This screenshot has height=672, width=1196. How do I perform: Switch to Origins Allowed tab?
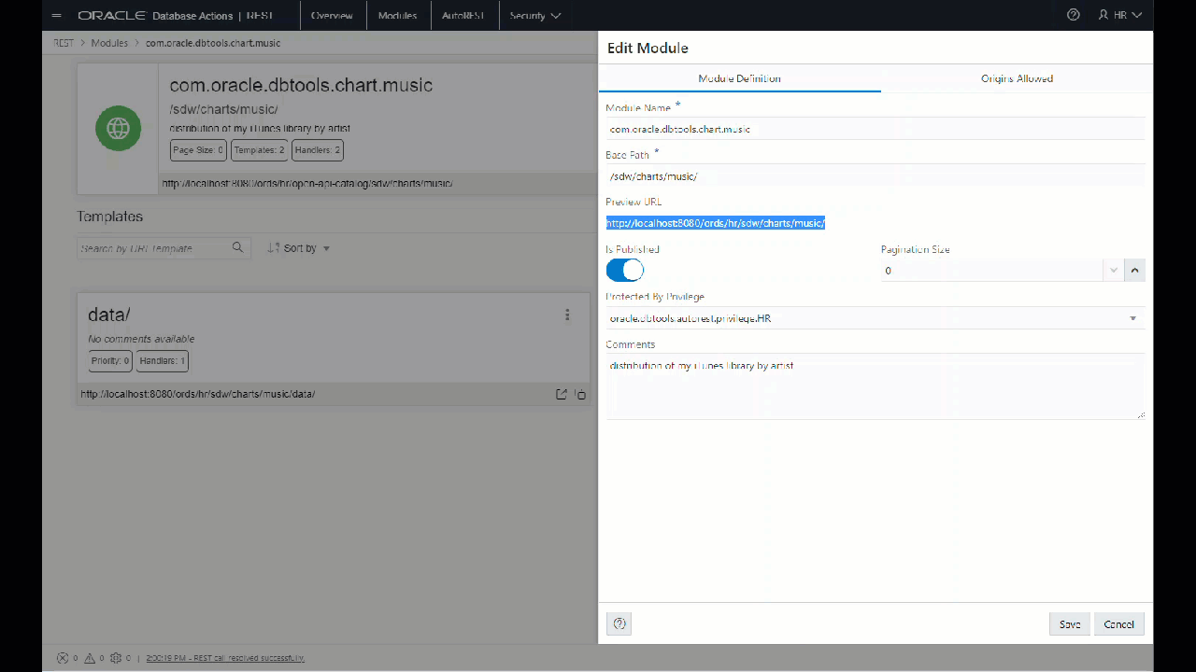(1017, 78)
